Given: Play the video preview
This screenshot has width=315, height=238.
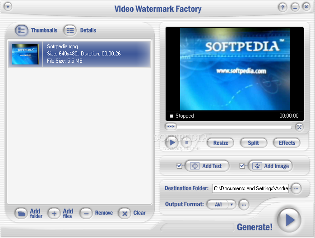Looking at the screenshot, I should tap(172, 143).
